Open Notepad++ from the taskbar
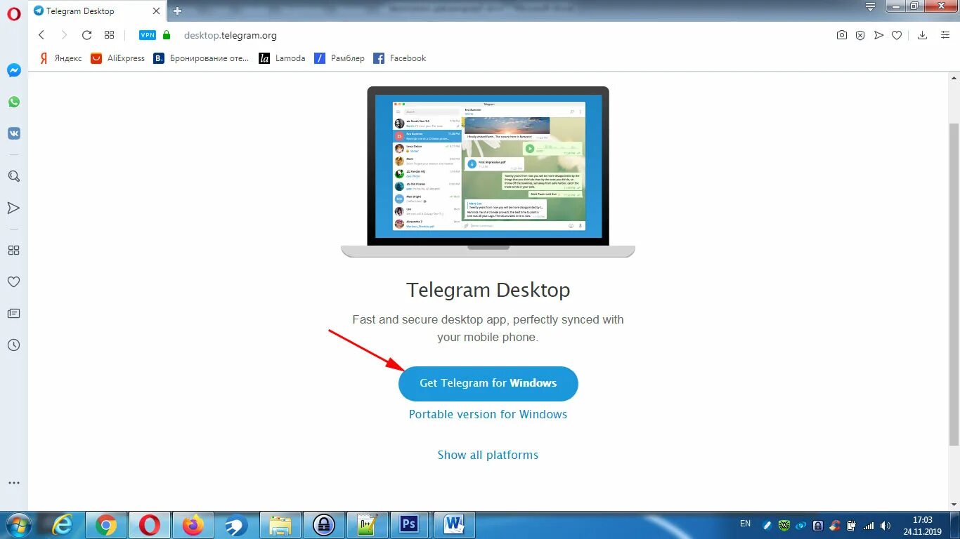Screen dimensions: 960x539 tap(367, 524)
